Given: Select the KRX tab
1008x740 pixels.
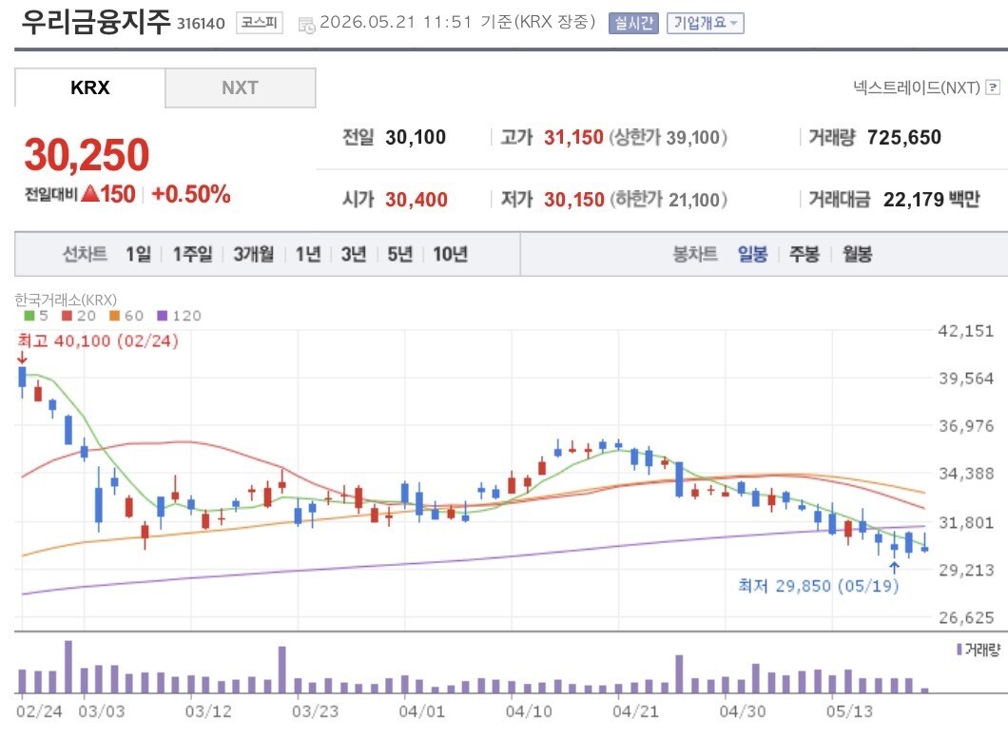Looking at the screenshot, I should 90,88.
